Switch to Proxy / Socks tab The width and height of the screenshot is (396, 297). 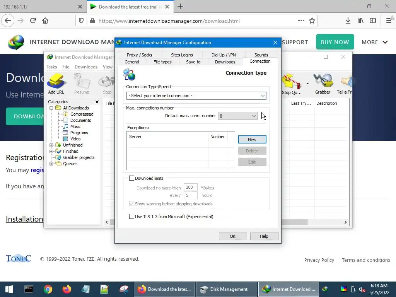(139, 55)
